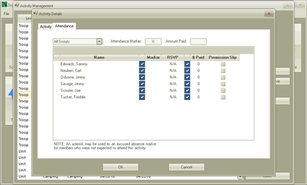Click the Marker column header
Screen dimensions: 307x185
153,57
